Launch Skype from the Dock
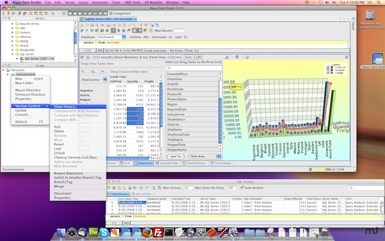Screen dimensions: 385x241 [x=104, y=232]
